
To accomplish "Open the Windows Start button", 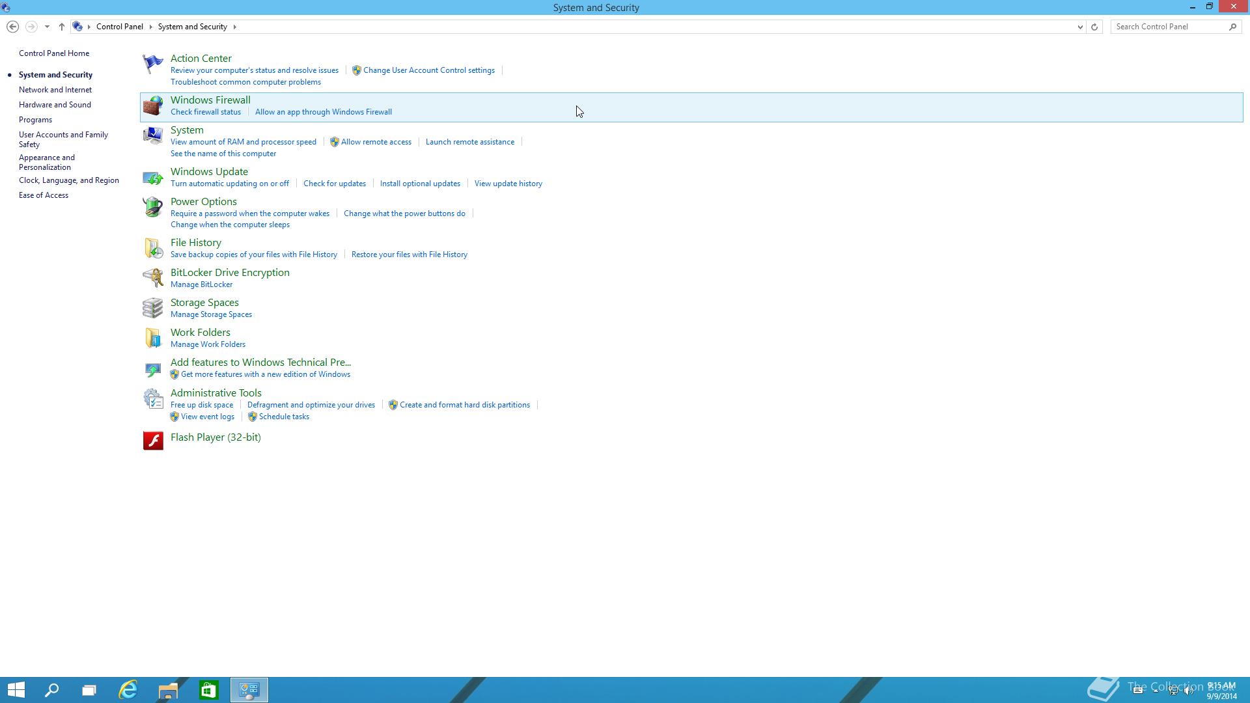I will click(16, 690).
